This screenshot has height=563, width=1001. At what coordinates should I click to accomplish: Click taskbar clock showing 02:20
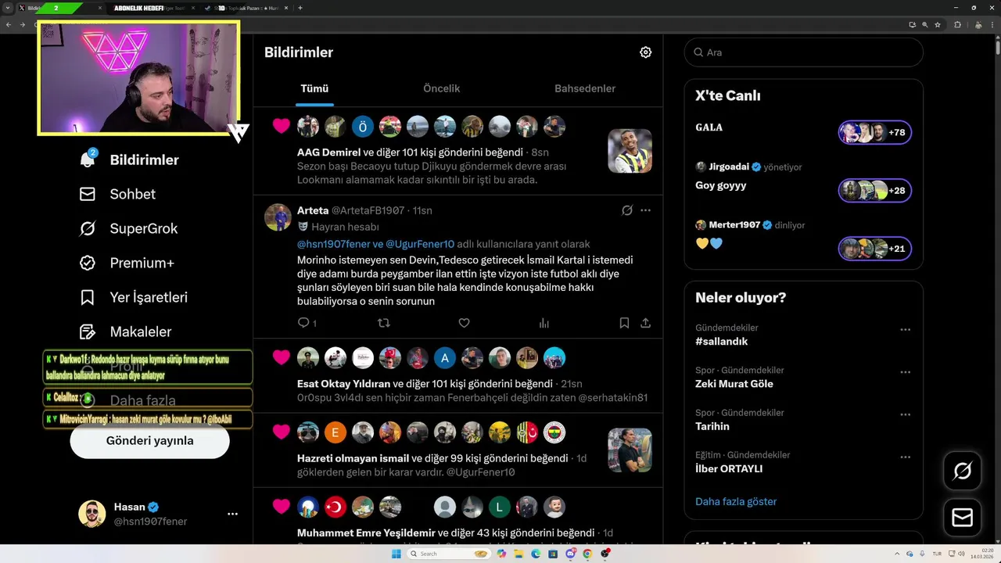981,554
